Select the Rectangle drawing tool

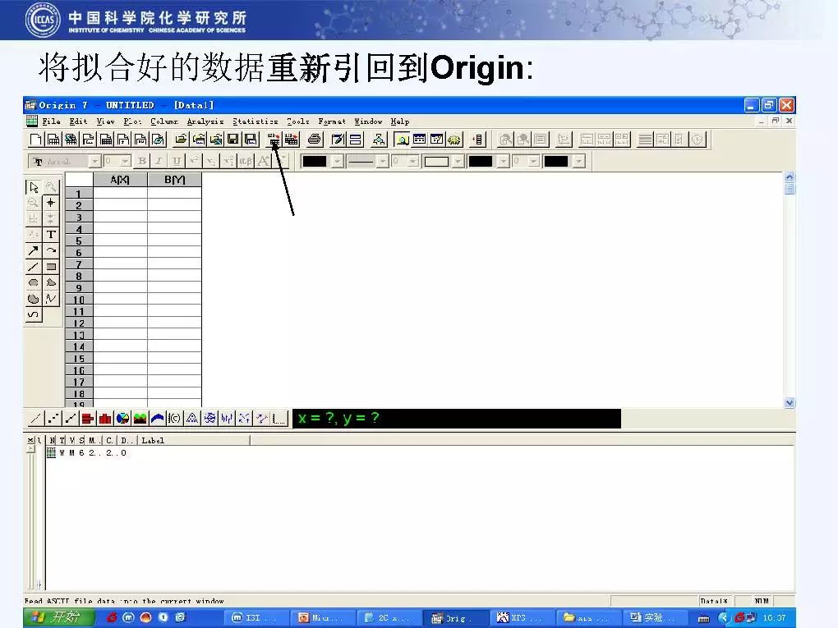coord(51,267)
